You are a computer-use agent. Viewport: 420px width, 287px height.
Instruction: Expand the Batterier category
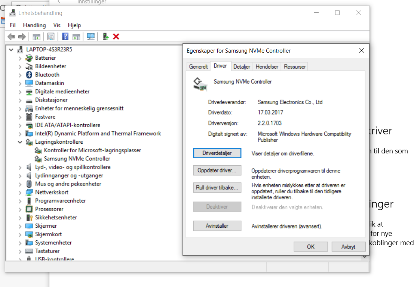(x=20, y=58)
